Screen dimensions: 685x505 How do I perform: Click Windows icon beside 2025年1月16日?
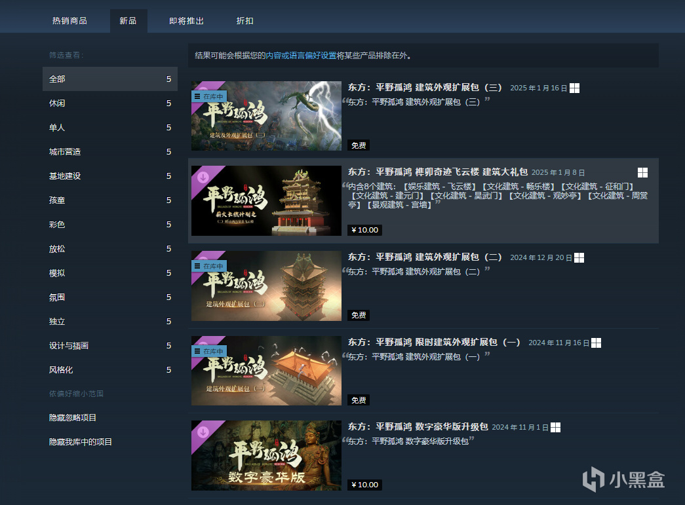pyautogui.click(x=574, y=88)
